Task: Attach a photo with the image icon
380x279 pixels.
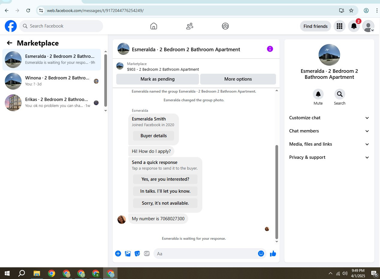Action: 128,254
